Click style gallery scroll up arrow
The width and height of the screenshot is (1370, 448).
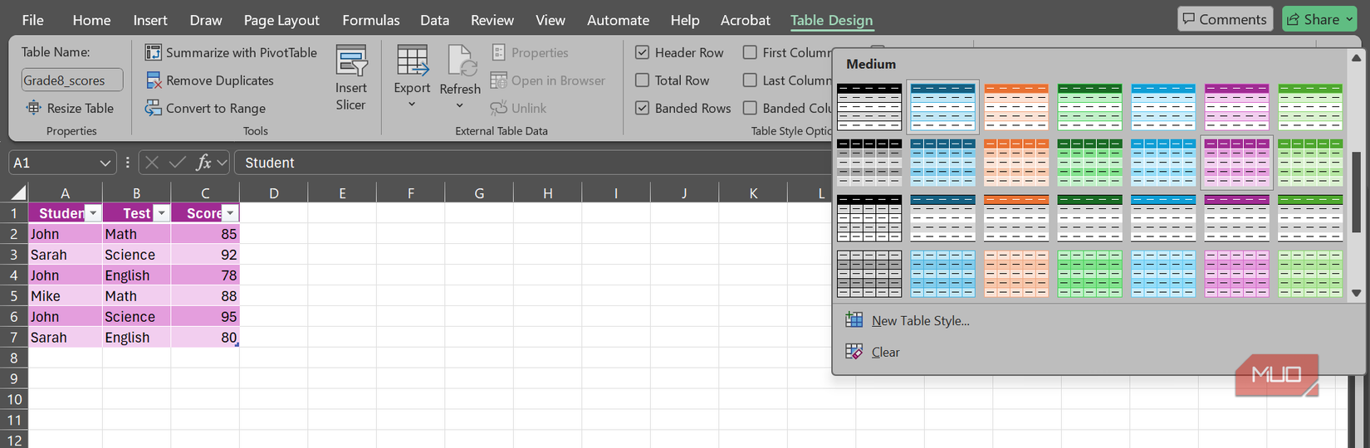(x=1356, y=59)
